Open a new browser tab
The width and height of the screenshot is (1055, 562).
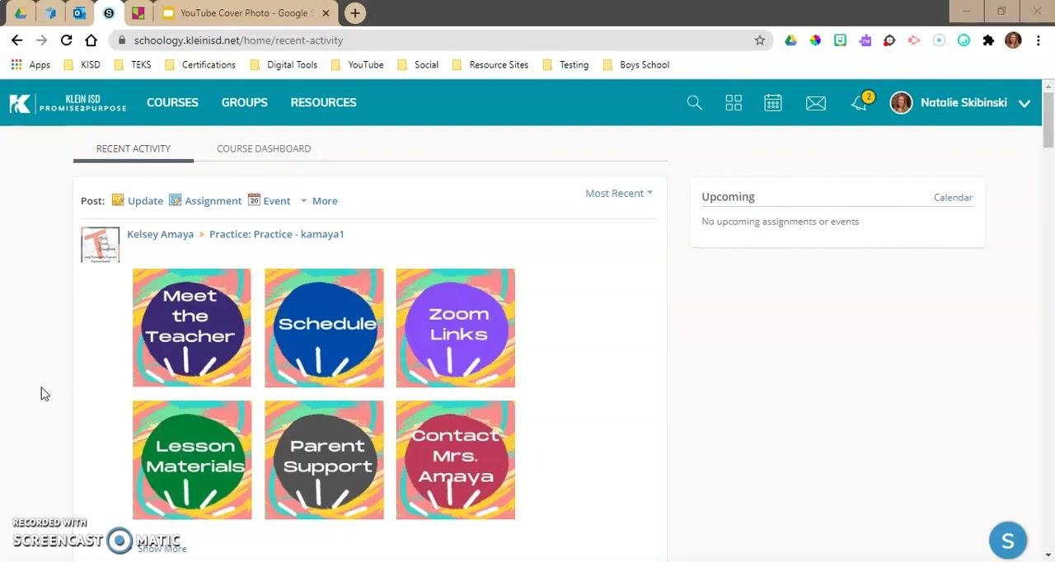(354, 13)
